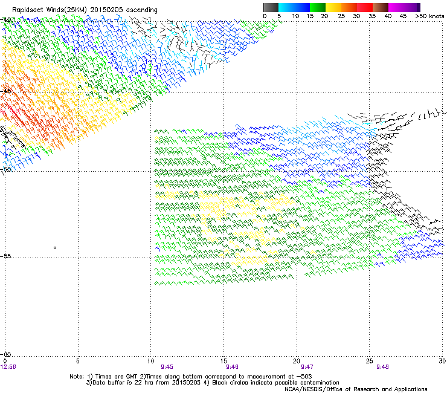Click the small black square marker near -55 latitude
The height and width of the screenshot is (393, 447).
55,248
